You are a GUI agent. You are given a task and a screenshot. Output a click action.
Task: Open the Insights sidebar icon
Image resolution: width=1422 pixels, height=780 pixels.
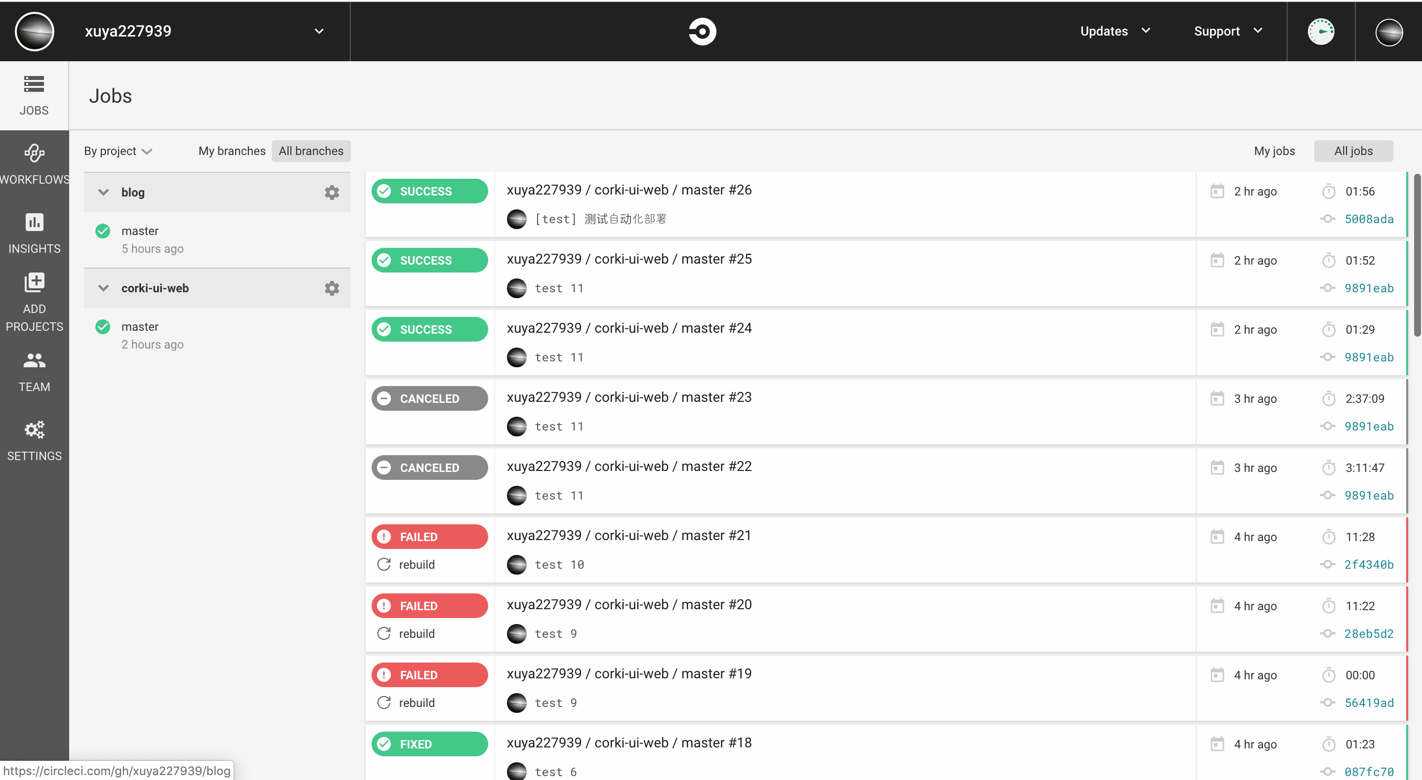[34, 222]
